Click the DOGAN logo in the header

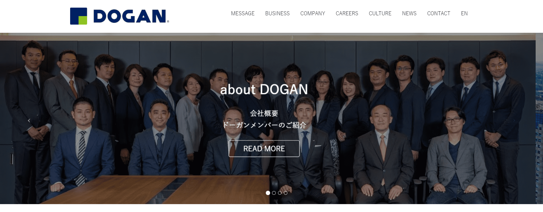[120, 16]
